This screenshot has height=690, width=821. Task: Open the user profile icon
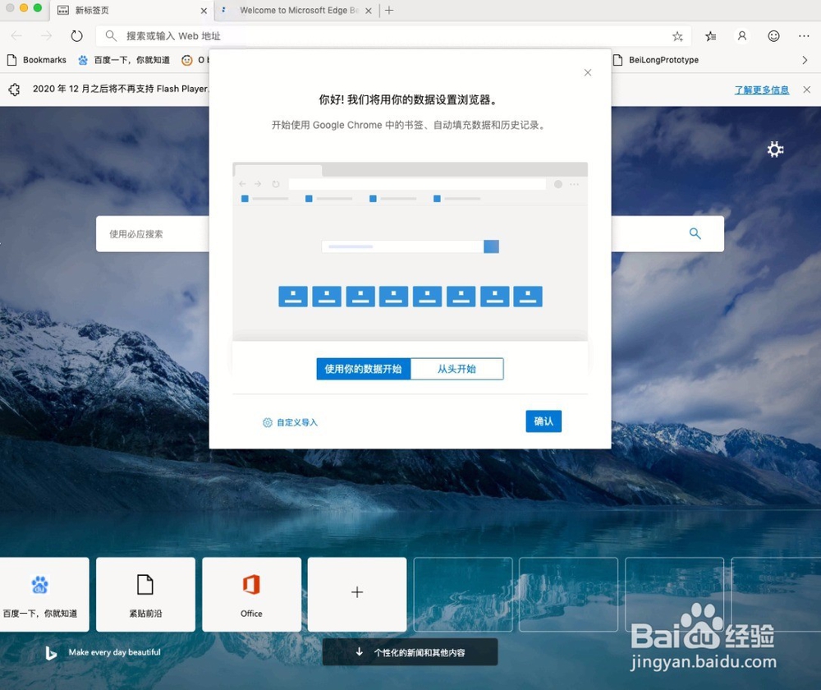(x=741, y=36)
